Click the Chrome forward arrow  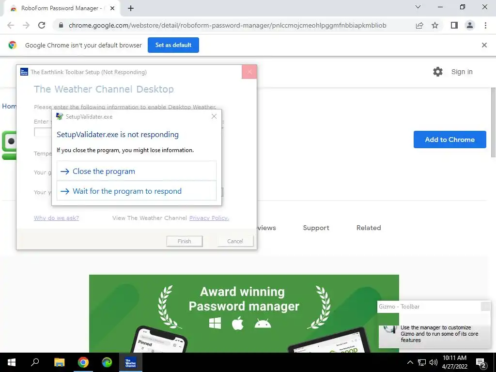click(x=26, y=25)
